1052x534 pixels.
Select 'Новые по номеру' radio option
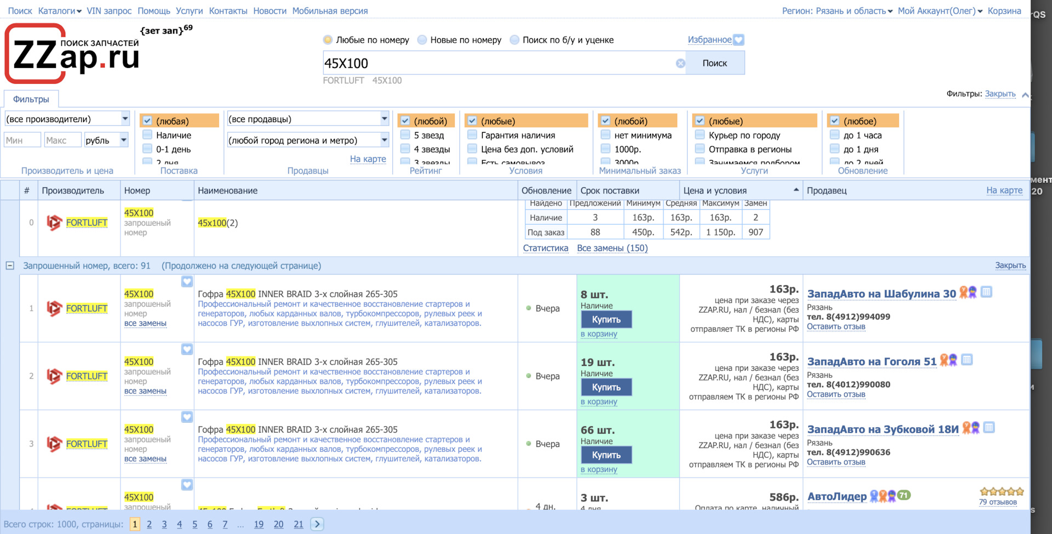(422, 40)
